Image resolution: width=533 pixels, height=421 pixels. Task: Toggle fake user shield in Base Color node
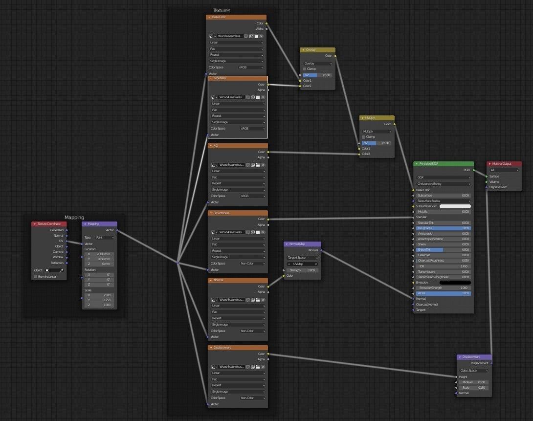[x=246, y=36]
